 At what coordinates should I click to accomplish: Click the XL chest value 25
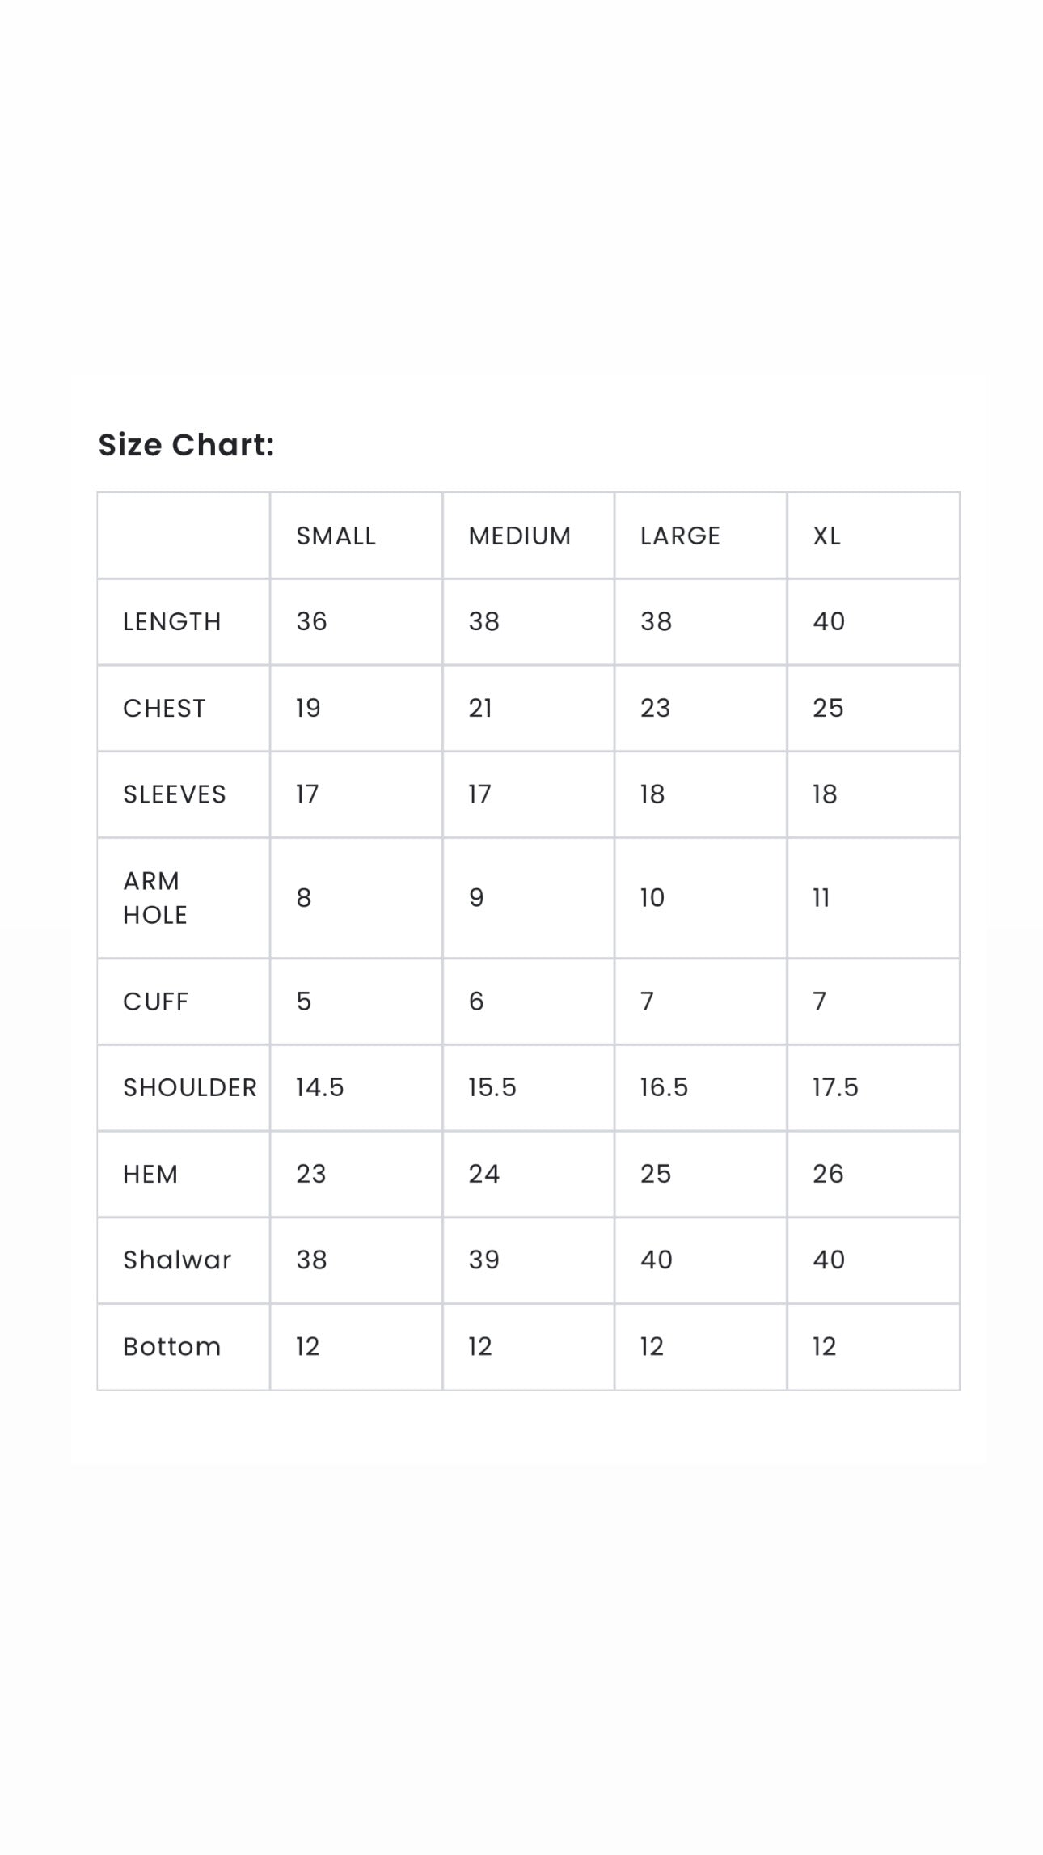(x=828, y=708)
